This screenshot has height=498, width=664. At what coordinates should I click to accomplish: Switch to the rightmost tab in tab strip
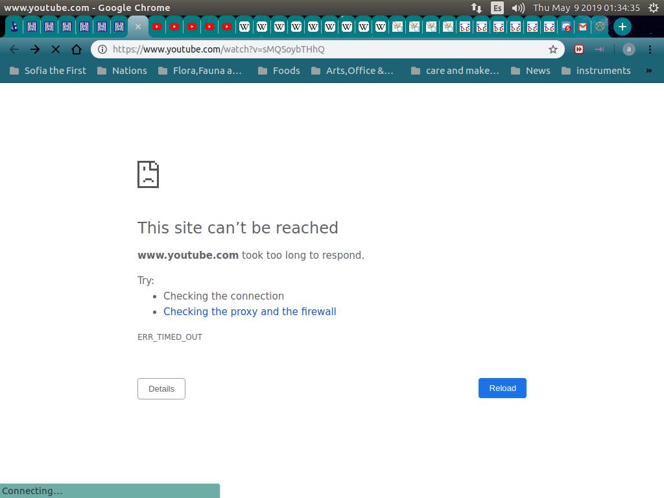[600, 27]
